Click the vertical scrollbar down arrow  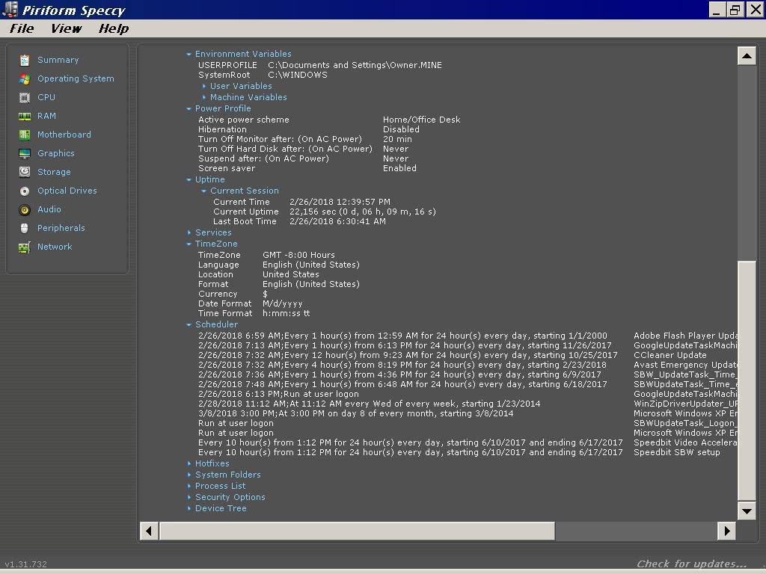coord(747,511)
